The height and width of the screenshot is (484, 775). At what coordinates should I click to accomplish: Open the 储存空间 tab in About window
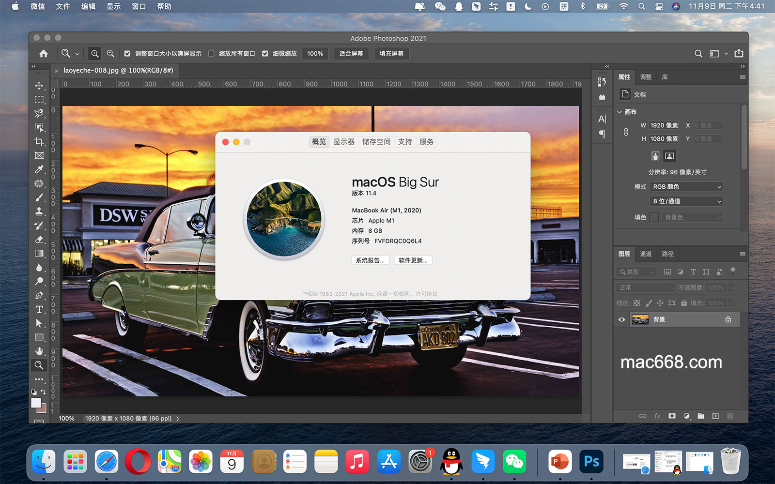(x=376, y=142)
